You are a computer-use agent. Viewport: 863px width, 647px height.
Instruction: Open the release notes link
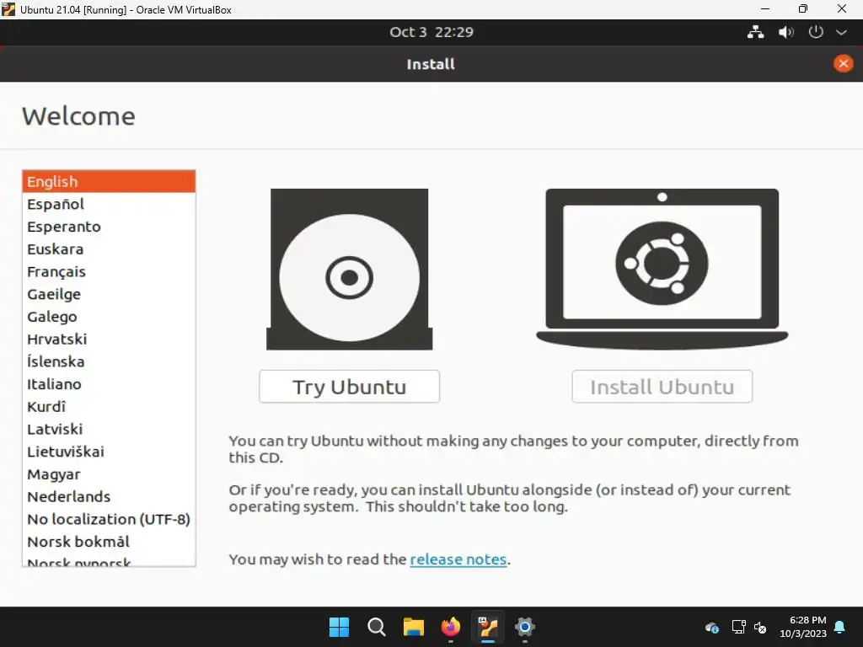tap(458, 559)
